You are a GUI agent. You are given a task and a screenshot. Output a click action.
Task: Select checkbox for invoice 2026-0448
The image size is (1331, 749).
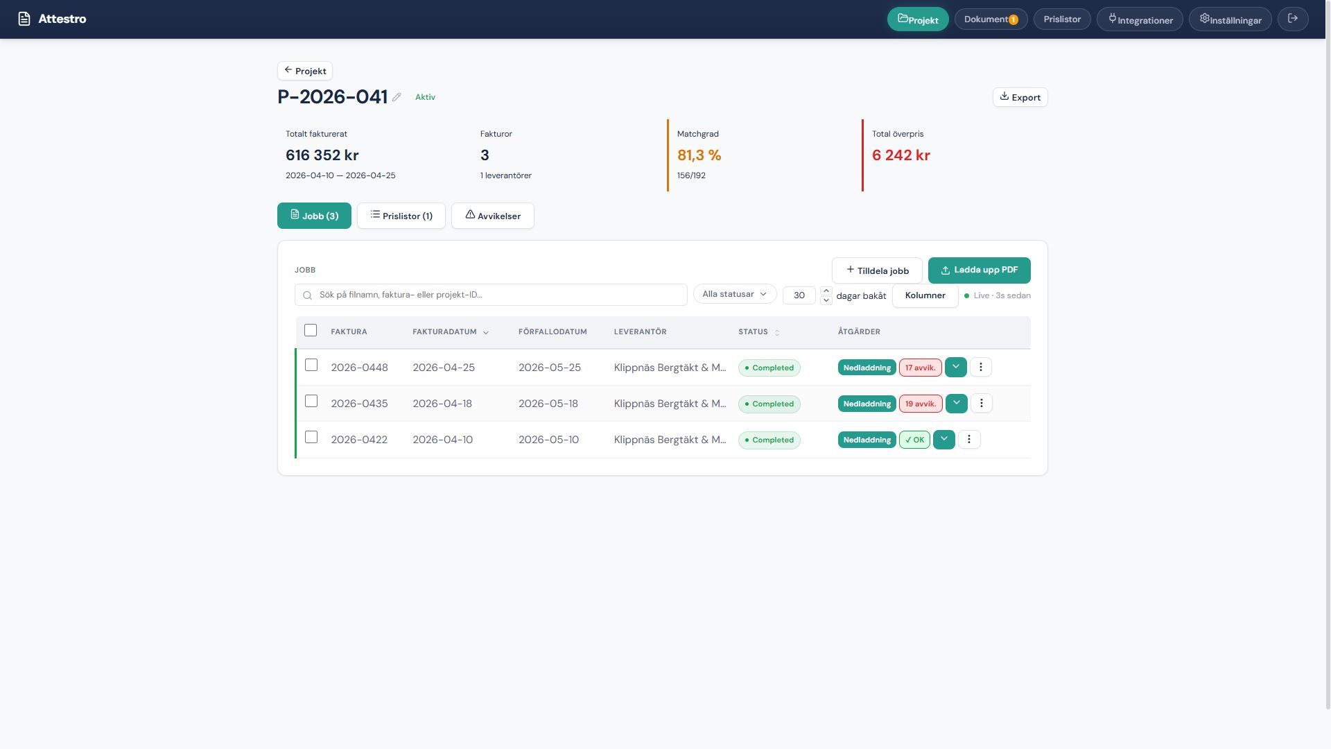[x=311, y=365]
